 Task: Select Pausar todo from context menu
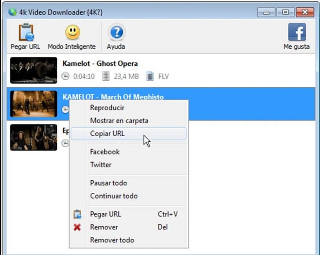pyautogui.click(x=129, y=183)
